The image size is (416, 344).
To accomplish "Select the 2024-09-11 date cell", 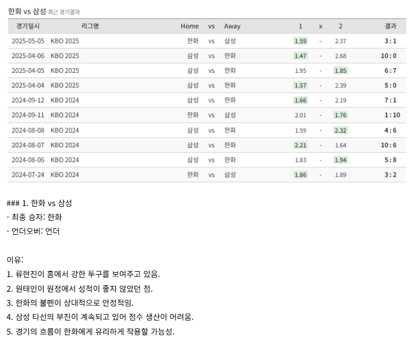I will point(28,115).
